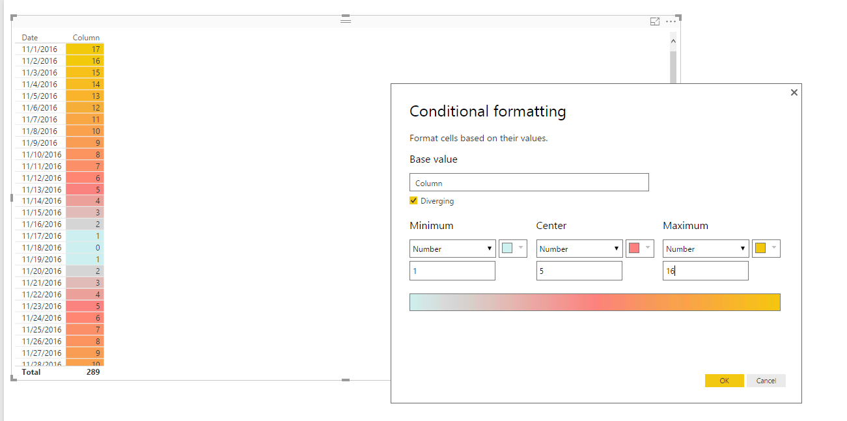Viewport: 847px width, 421px height.
Task: Open the Minimum type Number dropdown
Action: (452, 249)
